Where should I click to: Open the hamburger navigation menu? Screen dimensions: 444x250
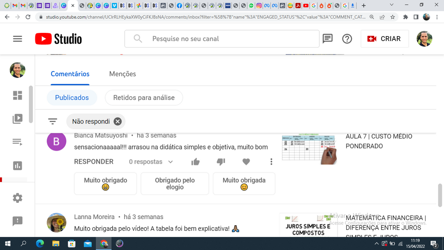(17, 39)
